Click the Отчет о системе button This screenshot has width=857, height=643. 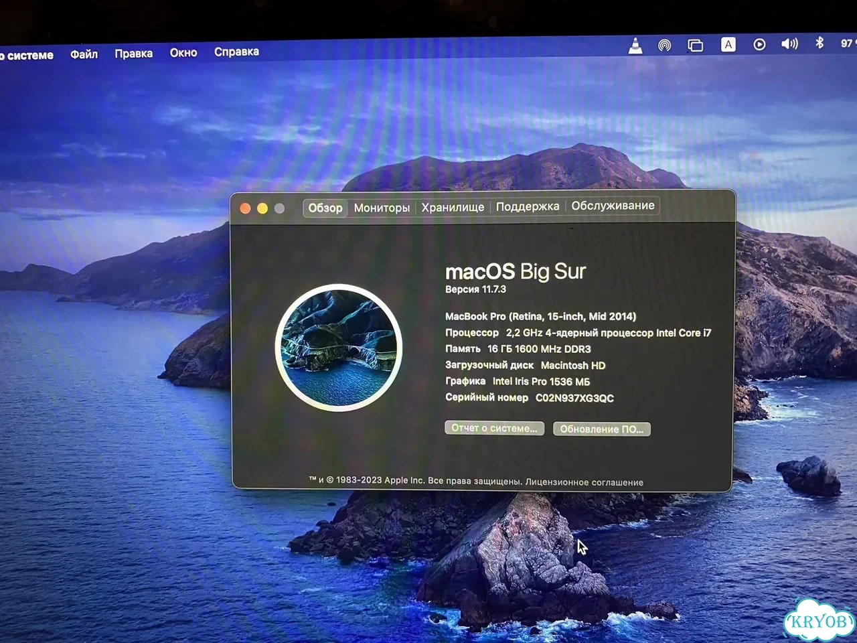point(494,428)
